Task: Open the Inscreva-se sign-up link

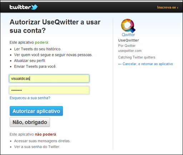Action: click(x=168, y=7)
